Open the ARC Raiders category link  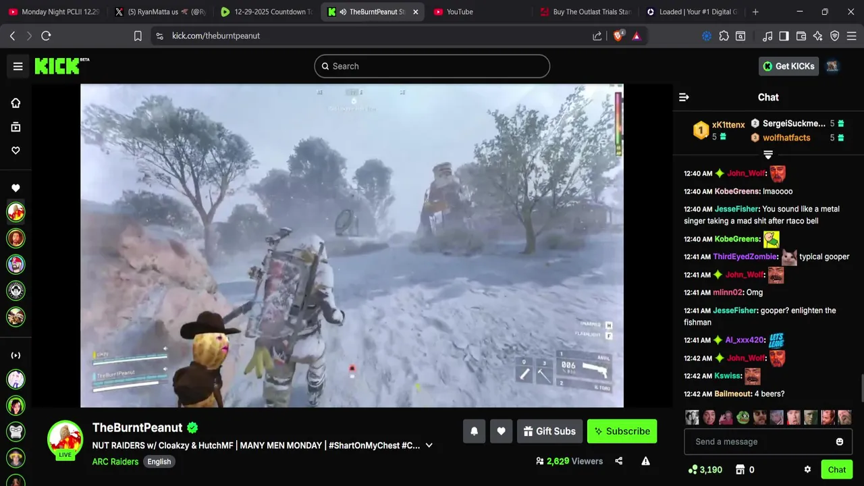point(115,462)
